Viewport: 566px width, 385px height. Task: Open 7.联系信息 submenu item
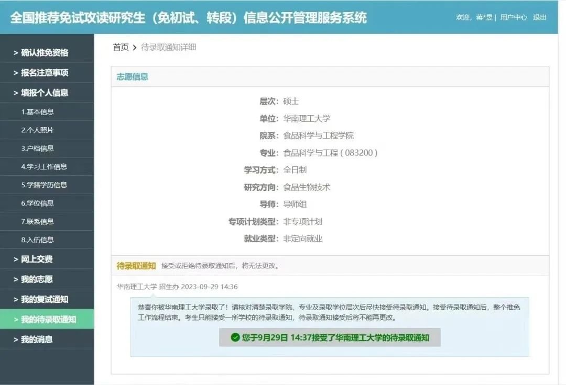point(37,221)
